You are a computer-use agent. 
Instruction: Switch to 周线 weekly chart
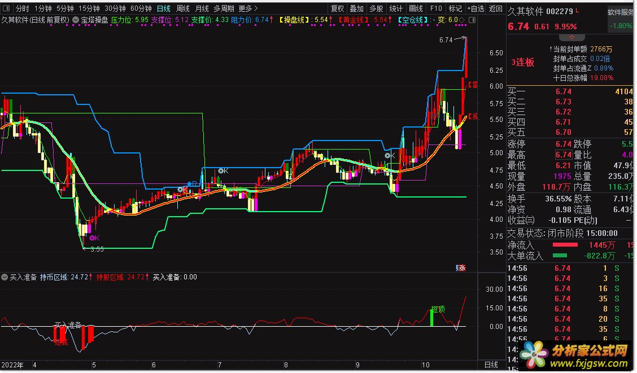coord(183,8)
